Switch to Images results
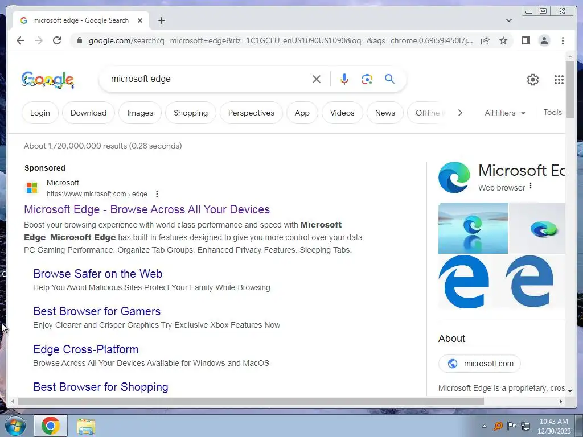 pyautogui.click(x=140, y=113)
